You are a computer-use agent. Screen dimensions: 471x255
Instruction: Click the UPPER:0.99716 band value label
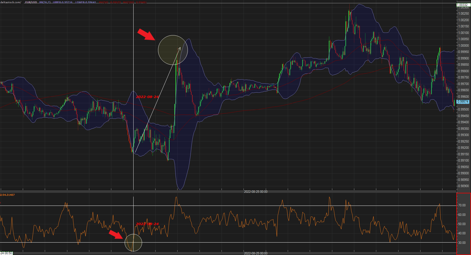63,2
